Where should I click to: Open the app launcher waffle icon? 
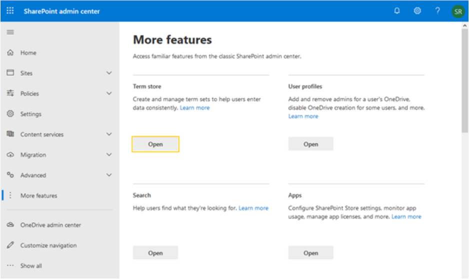pyautogui.click(x=10, y=10)
